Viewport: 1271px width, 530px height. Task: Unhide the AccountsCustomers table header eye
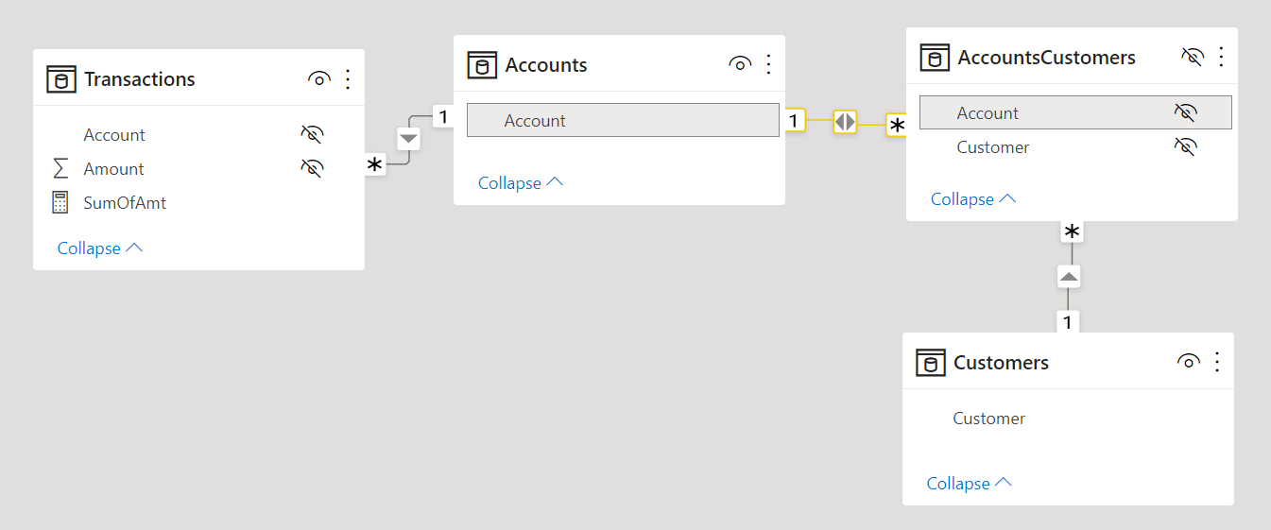1193,57
